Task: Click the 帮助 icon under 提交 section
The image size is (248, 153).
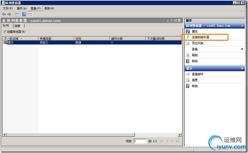Action: (x=188, y=86)
